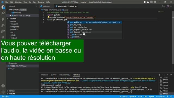Switch to the OUTPUT panel tab
Image resolution: width=174 pixels, height=98 pixels.
click(54, 75)
